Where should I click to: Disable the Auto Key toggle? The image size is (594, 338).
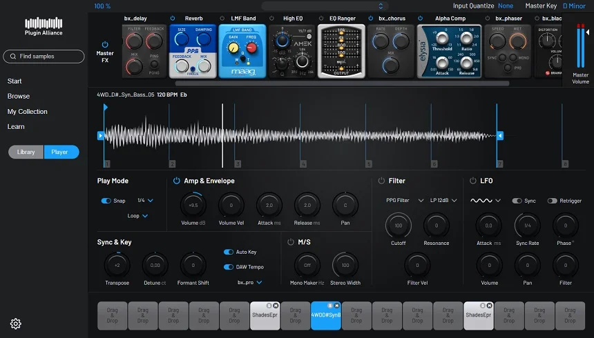(229, 252)
